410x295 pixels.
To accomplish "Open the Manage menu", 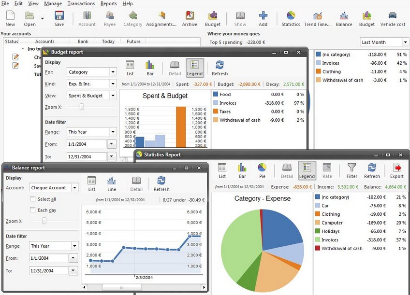I will pos(53,4).
